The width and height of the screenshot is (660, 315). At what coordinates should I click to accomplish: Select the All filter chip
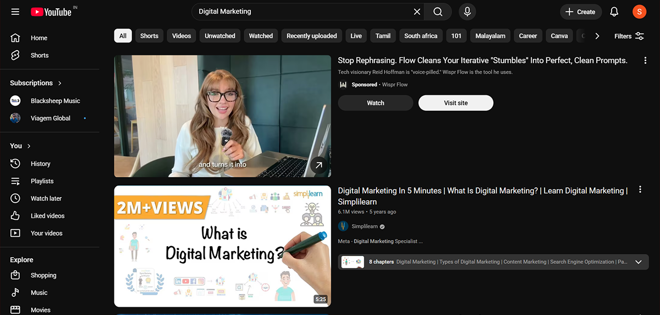click(x=123, y=36)
